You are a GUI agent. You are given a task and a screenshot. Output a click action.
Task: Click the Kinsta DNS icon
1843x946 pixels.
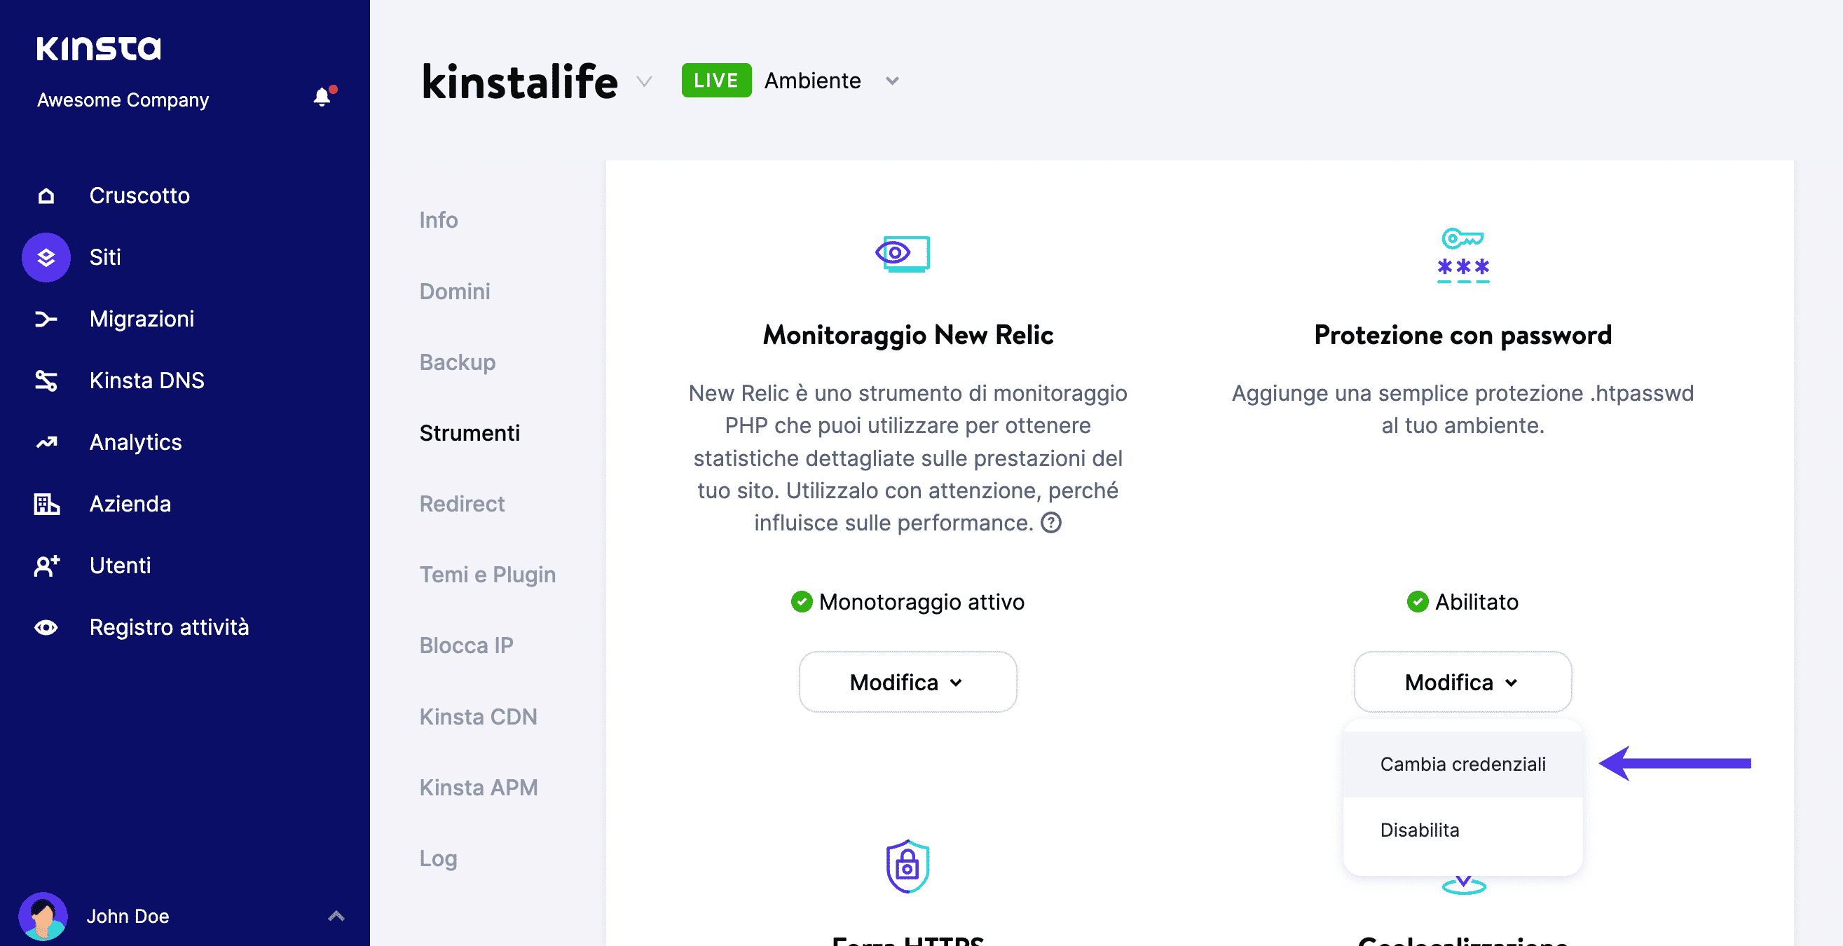click(46, 381)
